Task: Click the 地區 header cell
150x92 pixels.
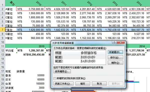Action: point(10,71)
